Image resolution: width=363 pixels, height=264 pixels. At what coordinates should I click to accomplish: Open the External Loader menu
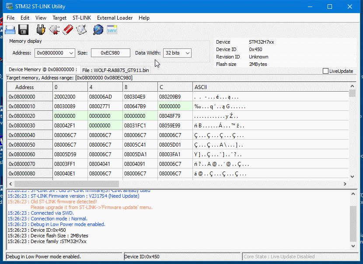115,18
